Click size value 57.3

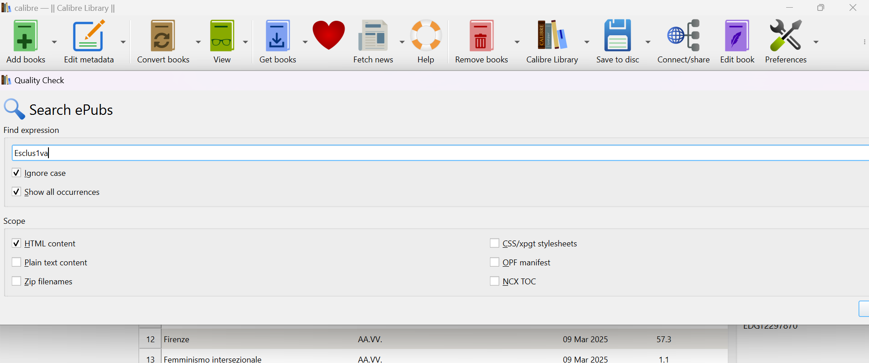(664, 339)
